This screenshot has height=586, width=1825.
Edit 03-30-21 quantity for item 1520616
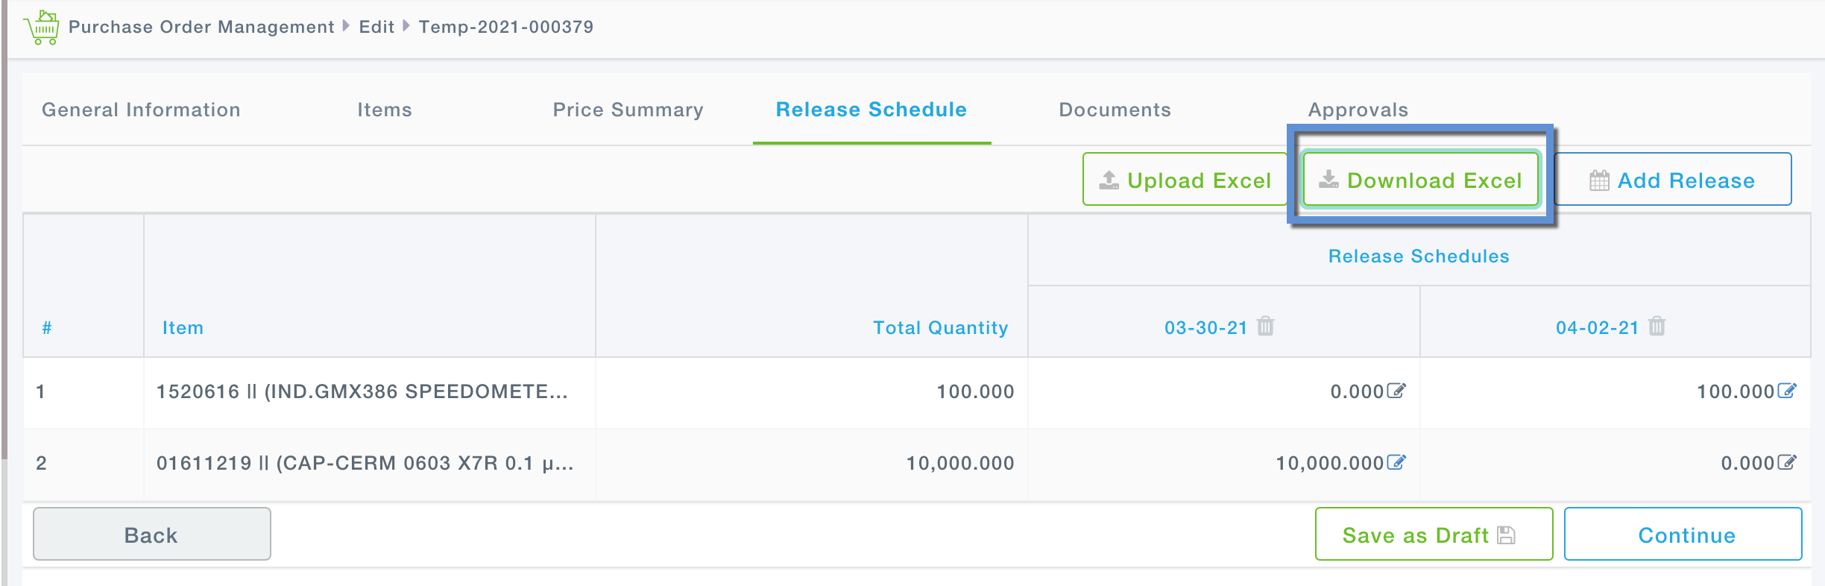(x=1396, y=391)
